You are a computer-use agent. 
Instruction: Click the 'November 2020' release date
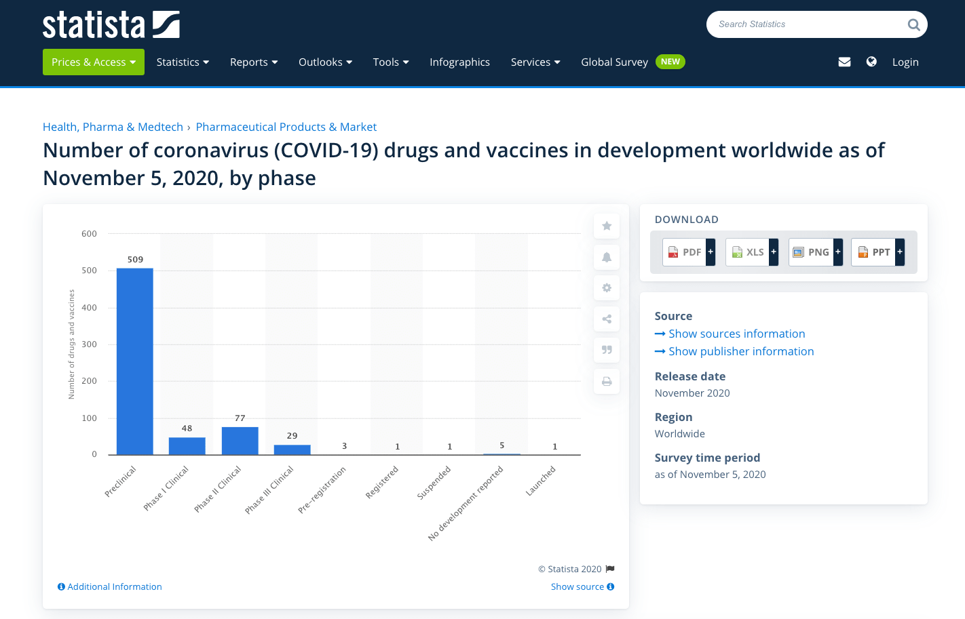[x=692, y=393]
